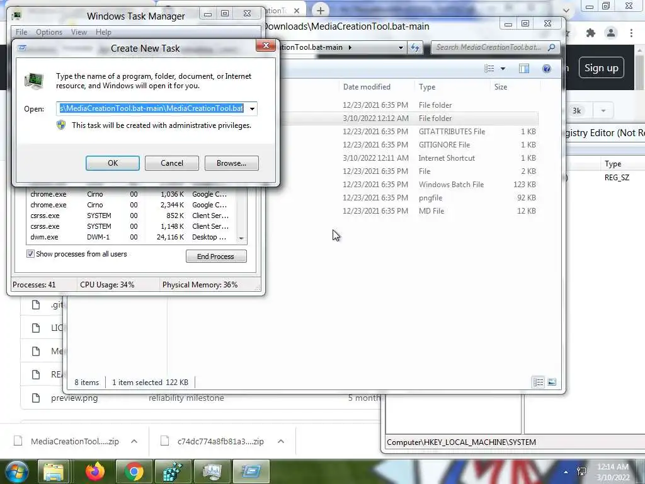This screenshot has width=645, height=484.
Task: Open the dropdown arrow of the Open field
Action: click(x=252, y=108)
